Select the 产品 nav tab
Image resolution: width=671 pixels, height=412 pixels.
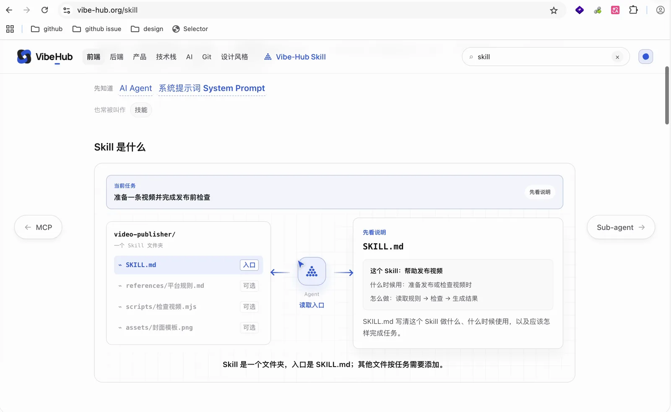pos(140,57)
